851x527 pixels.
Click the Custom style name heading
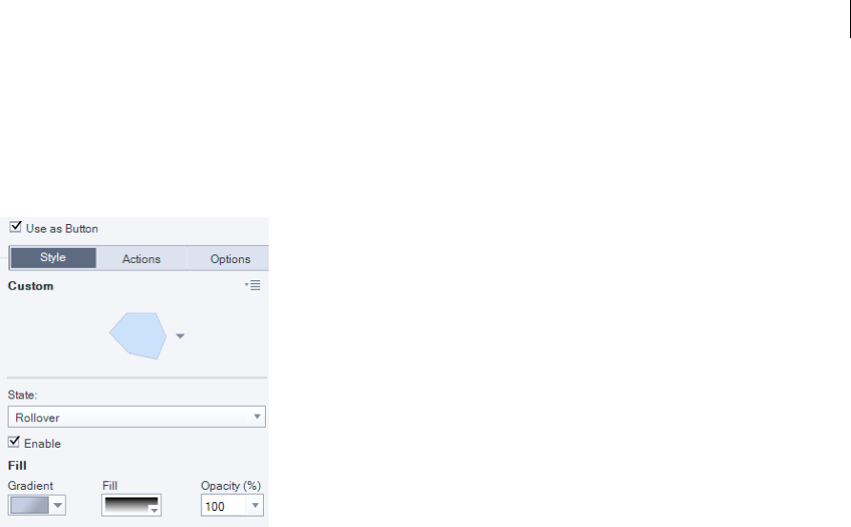click(x=30, y=286)
